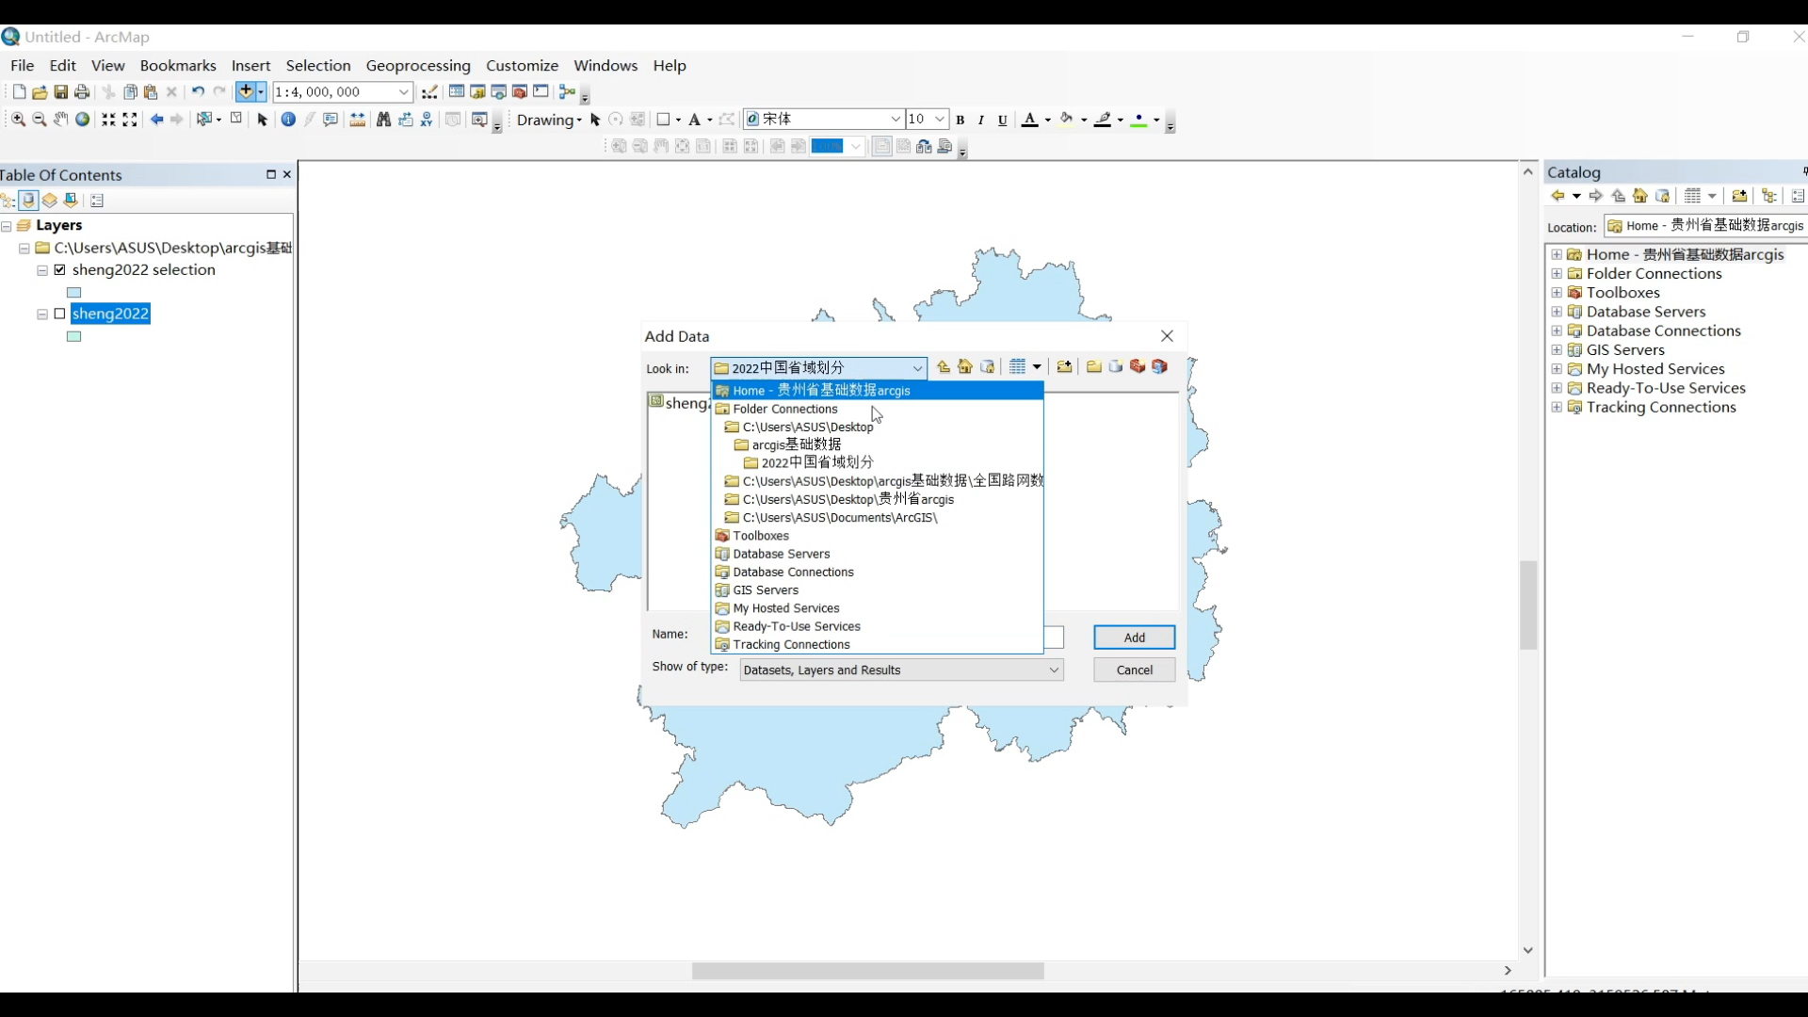The width and height of the screenshot is (1808, 1017).
Task: Click the Cancel button to dismiss
Action: click(x=1135, y=670)
